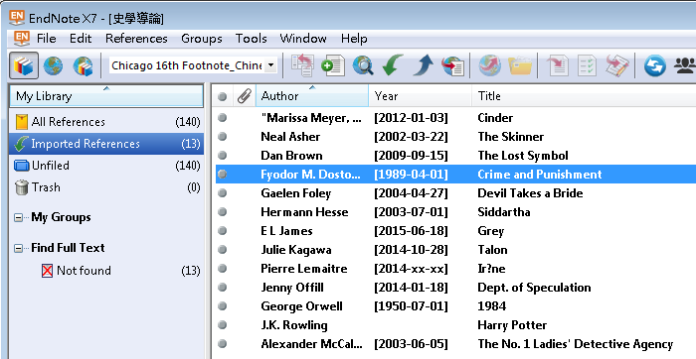Switch to Local Library Mode
Image resolution: width=696 pixels, height=359 pixels.
[x=24, y=66]
